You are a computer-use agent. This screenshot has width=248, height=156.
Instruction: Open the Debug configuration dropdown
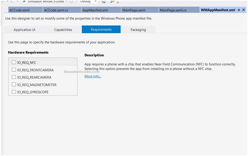[x=96, y=2]
